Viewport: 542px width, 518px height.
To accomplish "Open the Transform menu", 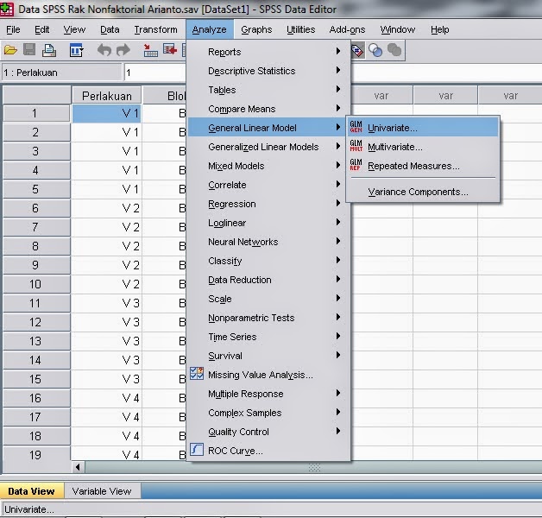I will point(155,29).
